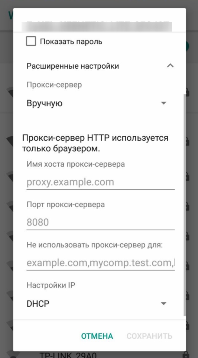The image size is (198, 358).
Task: Select the "Вручную" proxy value
Action: click(45, 104)
